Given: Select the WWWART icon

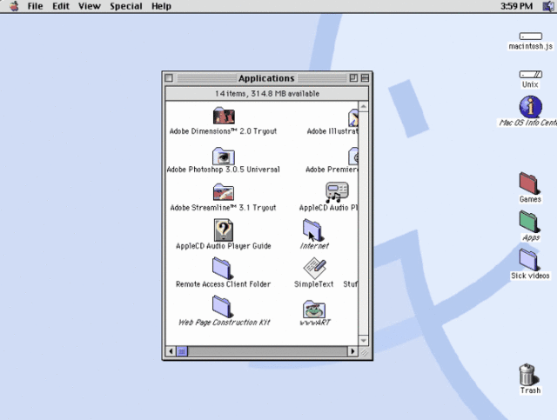Looking at the screenshot, I should (x=314, y=309).
